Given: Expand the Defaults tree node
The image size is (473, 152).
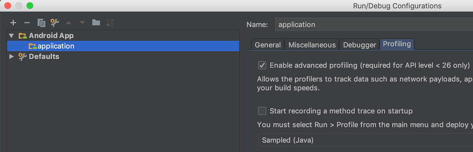Looking at the screenshot, I should pos(12,56).
